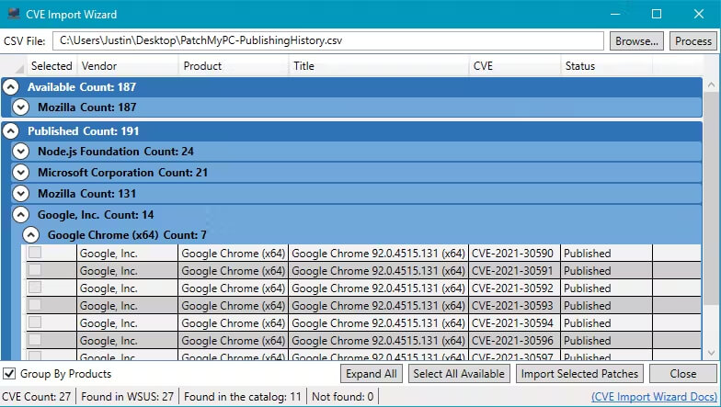The width and height of the screenshot is (721, 407).
Task: Click the scrollbar down arrow
Action: click(x=712, y=353)
